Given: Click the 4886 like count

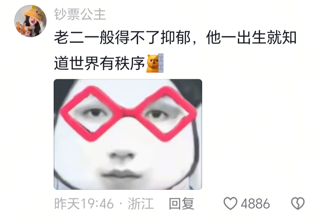Looking at the screenshot, I should [255, 204].
